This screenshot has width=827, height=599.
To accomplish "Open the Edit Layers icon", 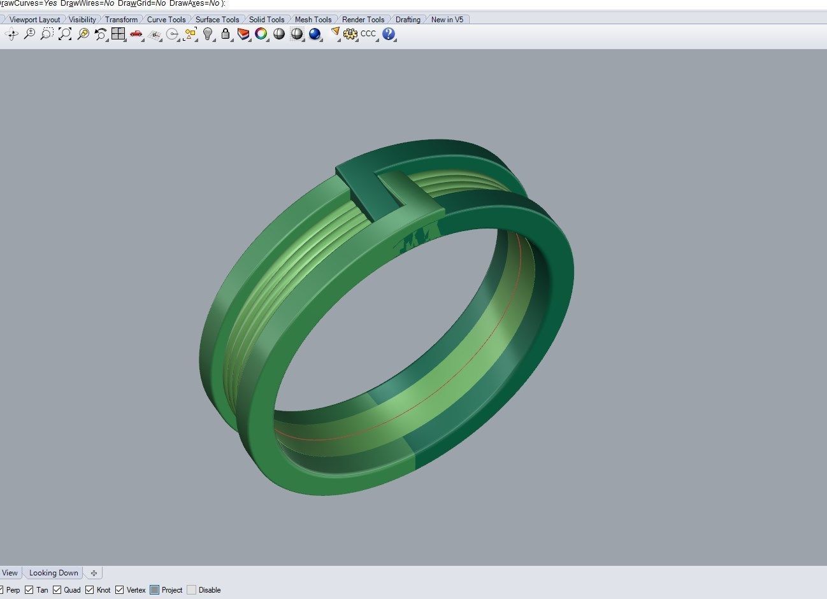I will pos(243,34).
